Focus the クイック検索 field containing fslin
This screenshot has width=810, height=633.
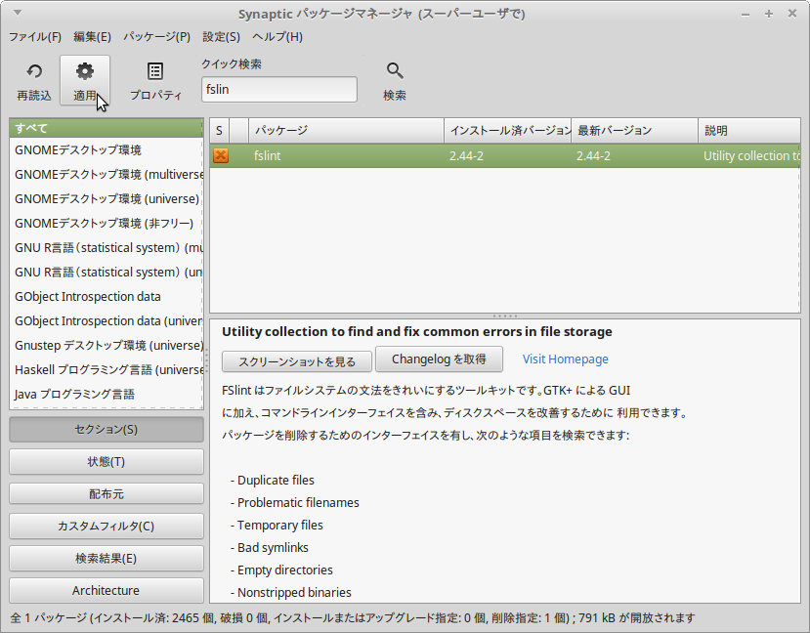[x=278, y=89]
